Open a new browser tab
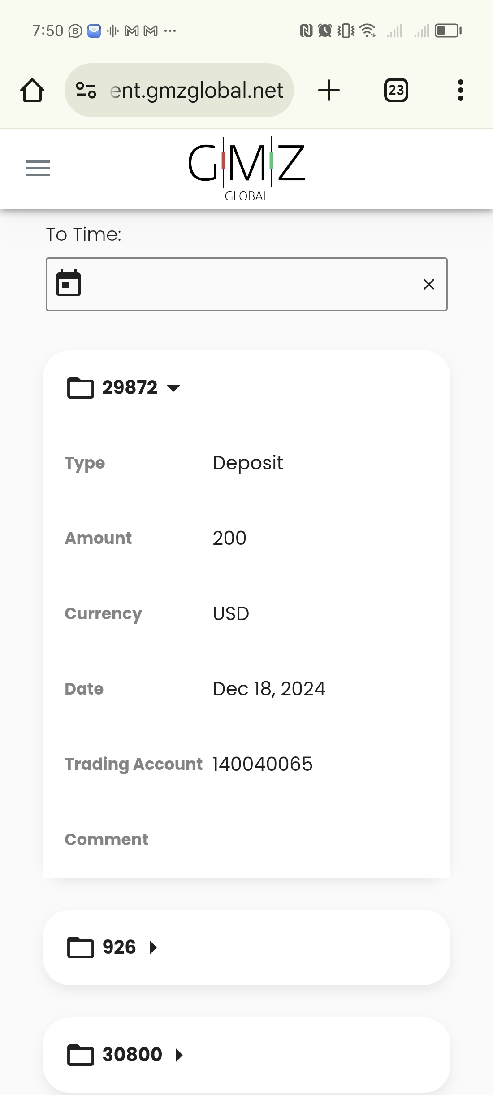The width and height of the screenshot is (493, 1095). tap(329, 91)
